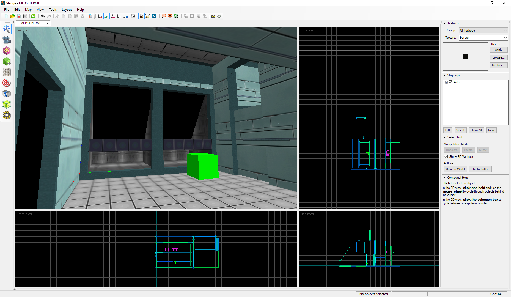Switch to the MEDSCI1.RMF tab

click(31, 23)
